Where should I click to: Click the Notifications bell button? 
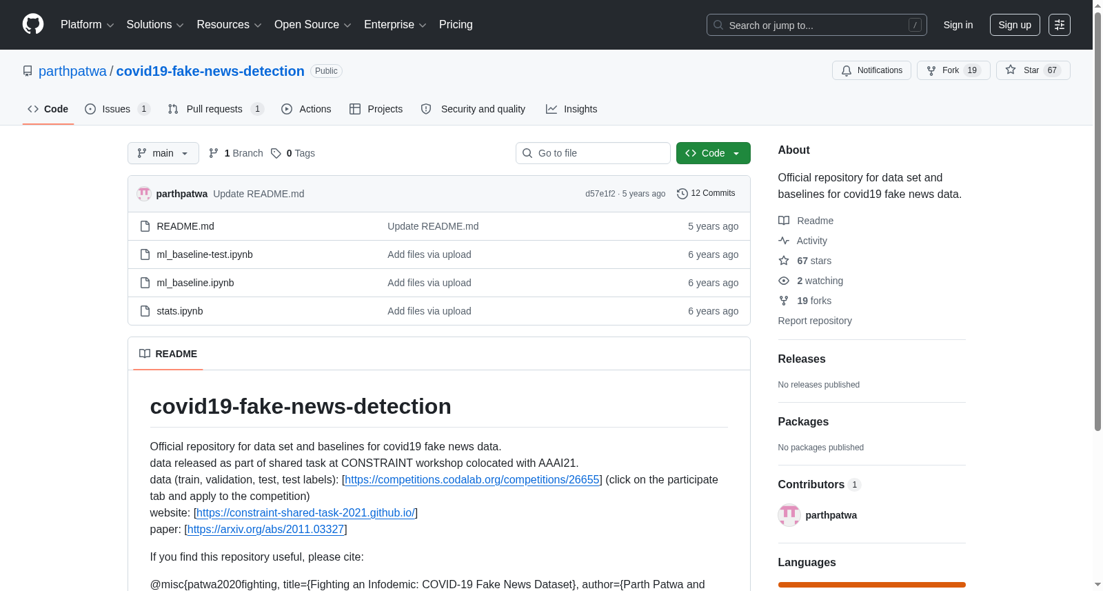point(871,70)
